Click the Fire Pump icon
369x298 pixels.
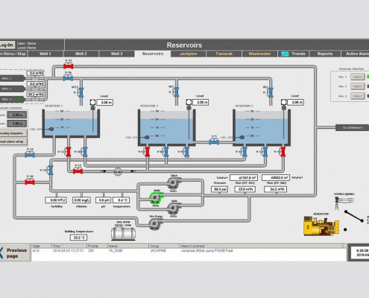coord(155,224)
